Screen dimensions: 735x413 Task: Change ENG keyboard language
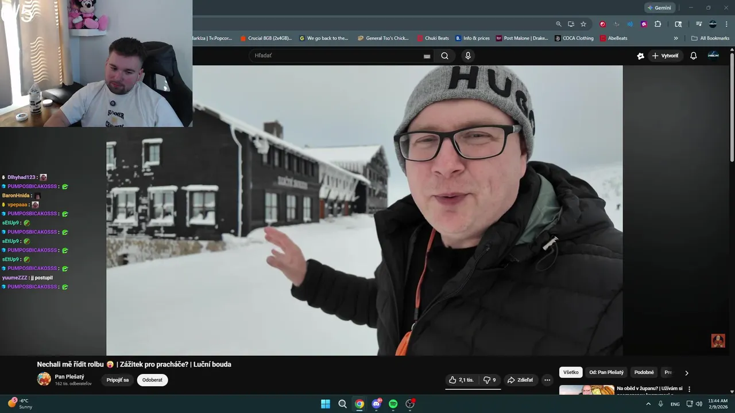(x=675, y=404)
